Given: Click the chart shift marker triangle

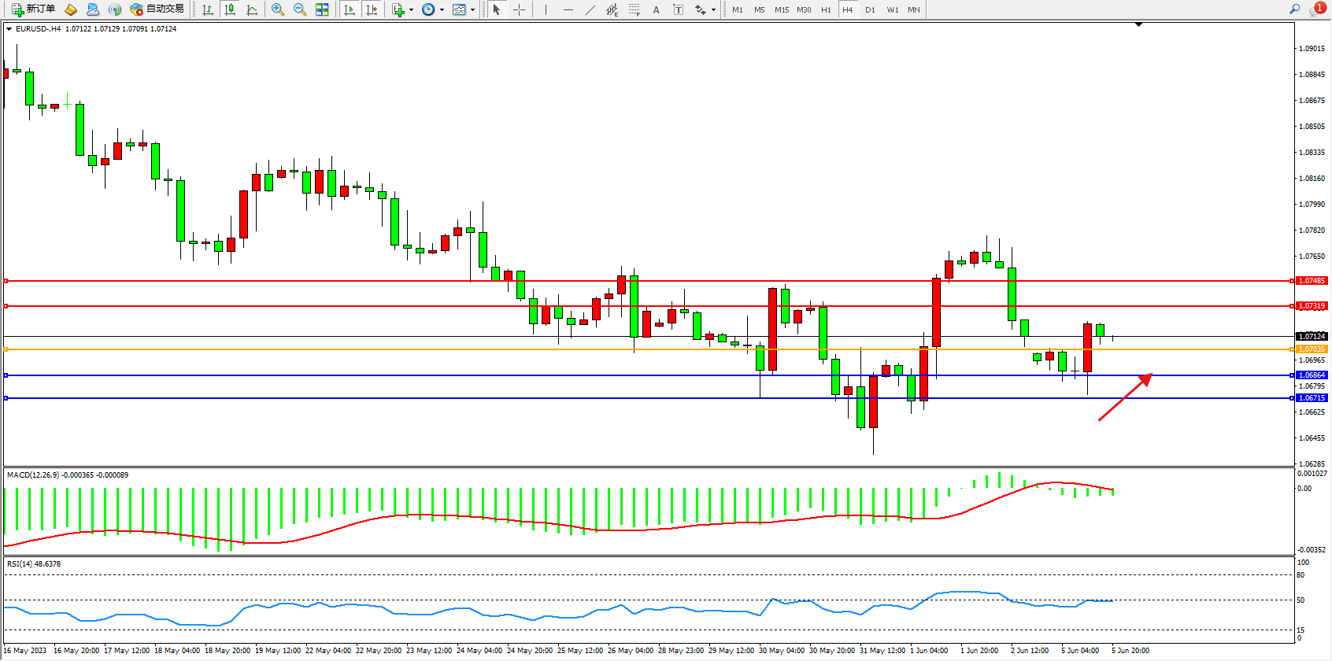Looking at the screenshot, I should point(1138,25).
